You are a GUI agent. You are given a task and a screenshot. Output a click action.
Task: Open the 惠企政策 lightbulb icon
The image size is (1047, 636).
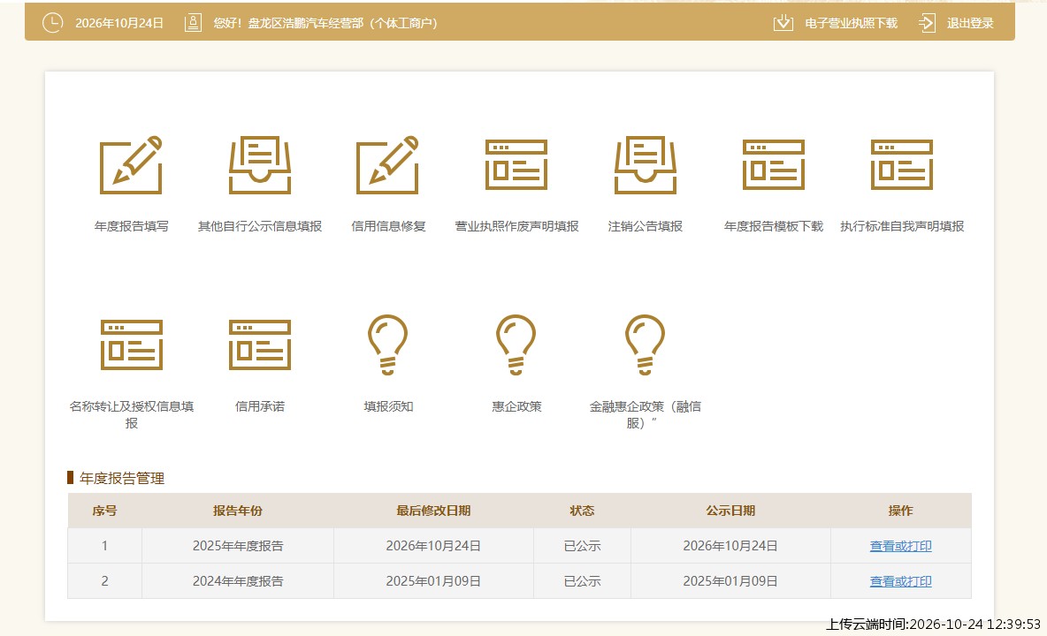click(x=516, y=344)
